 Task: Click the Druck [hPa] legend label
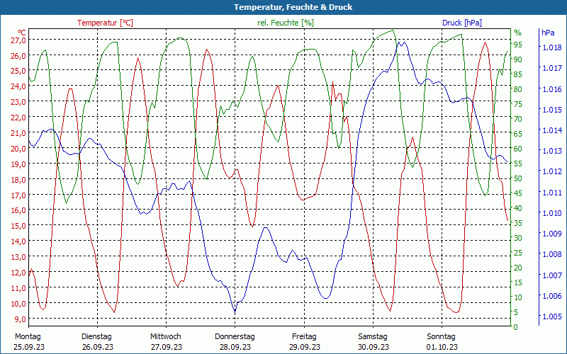462,23
